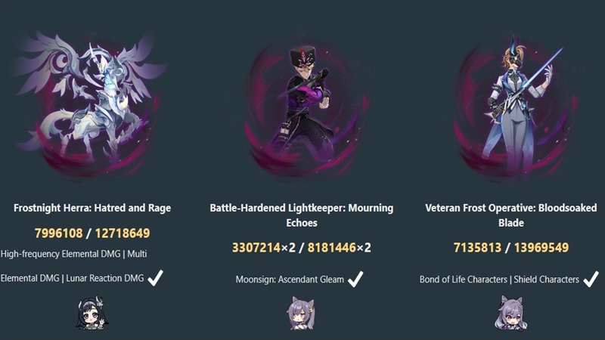The height and width of the screenshot is (340, 605).
Task: Open the Battle-Hardened Lightkeeper: Mourning Echoes title
Action: click(302, 215)
